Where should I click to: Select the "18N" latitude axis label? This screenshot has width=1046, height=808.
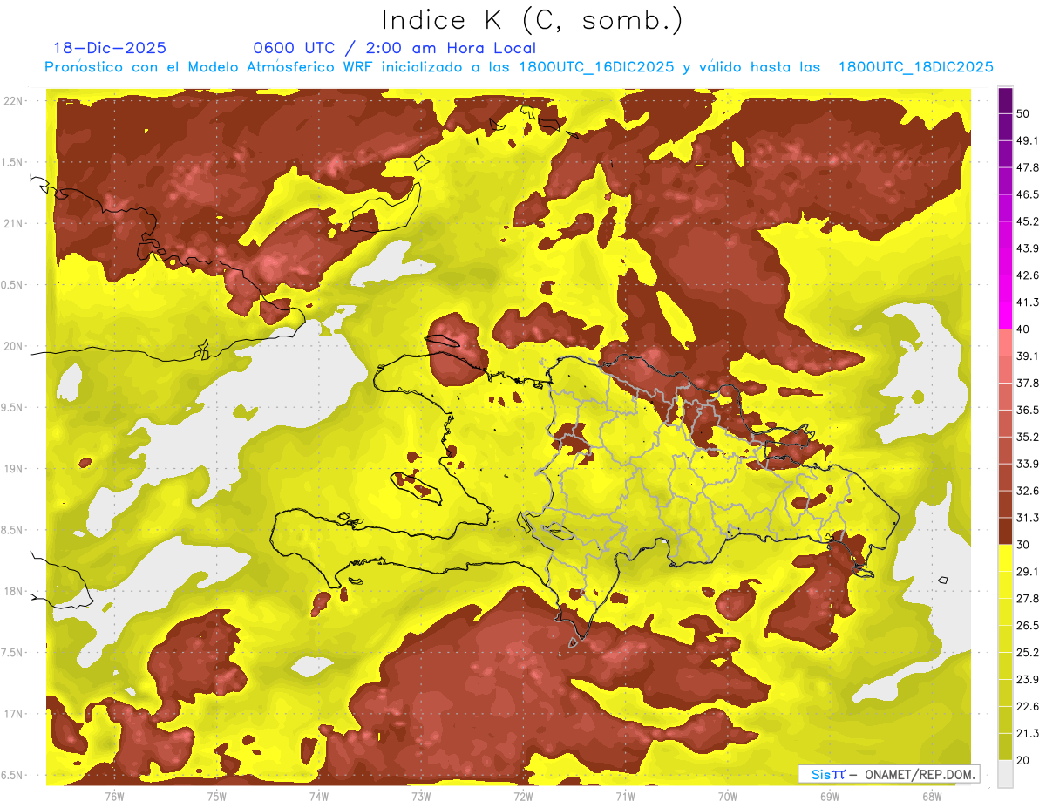[14, 591]
